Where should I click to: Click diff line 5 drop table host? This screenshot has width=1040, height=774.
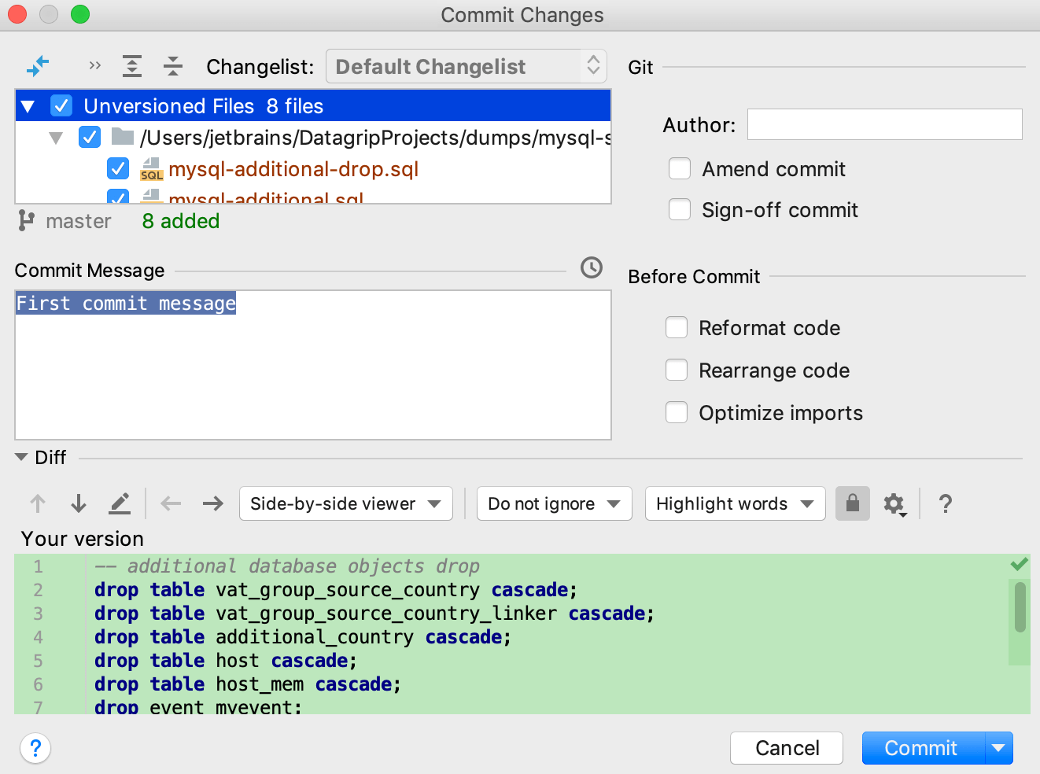[226, 661]
